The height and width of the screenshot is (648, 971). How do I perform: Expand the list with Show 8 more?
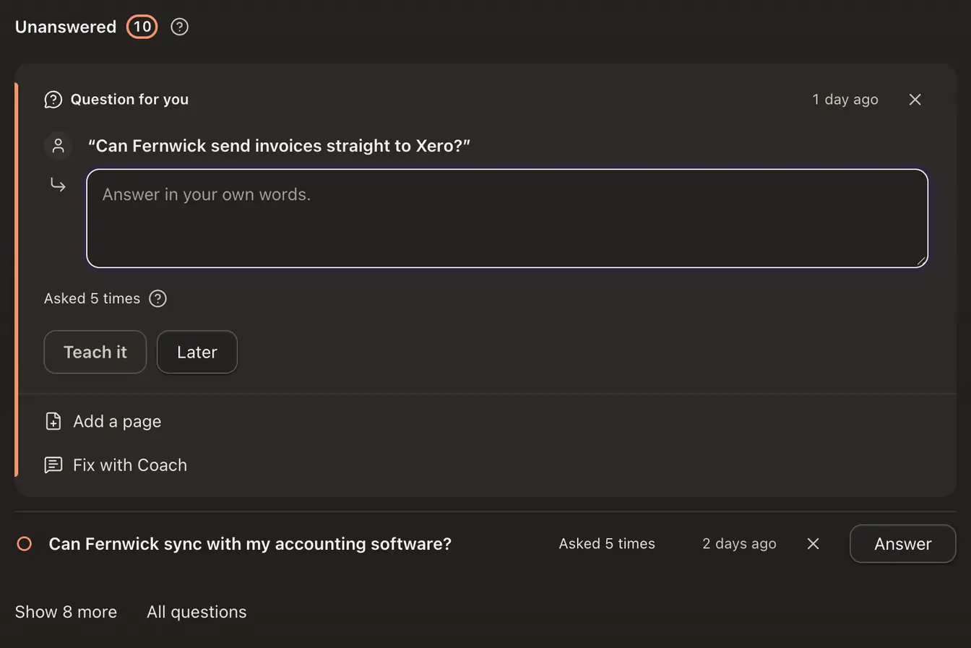coord(66,612)
